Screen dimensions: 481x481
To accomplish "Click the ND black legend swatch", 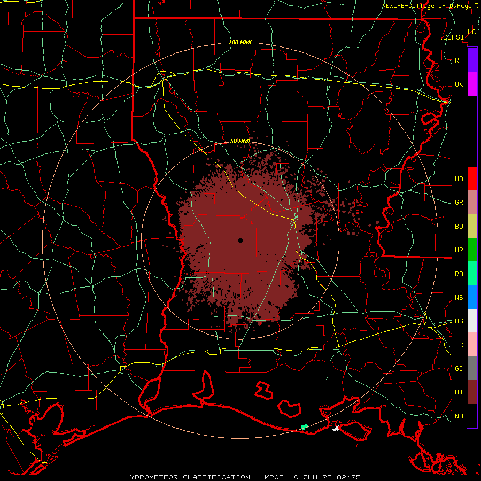I will click(472, 416).
